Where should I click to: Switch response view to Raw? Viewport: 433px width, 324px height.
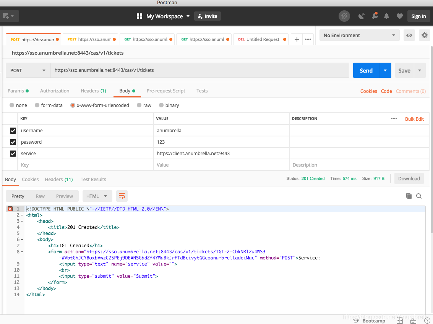40,196
